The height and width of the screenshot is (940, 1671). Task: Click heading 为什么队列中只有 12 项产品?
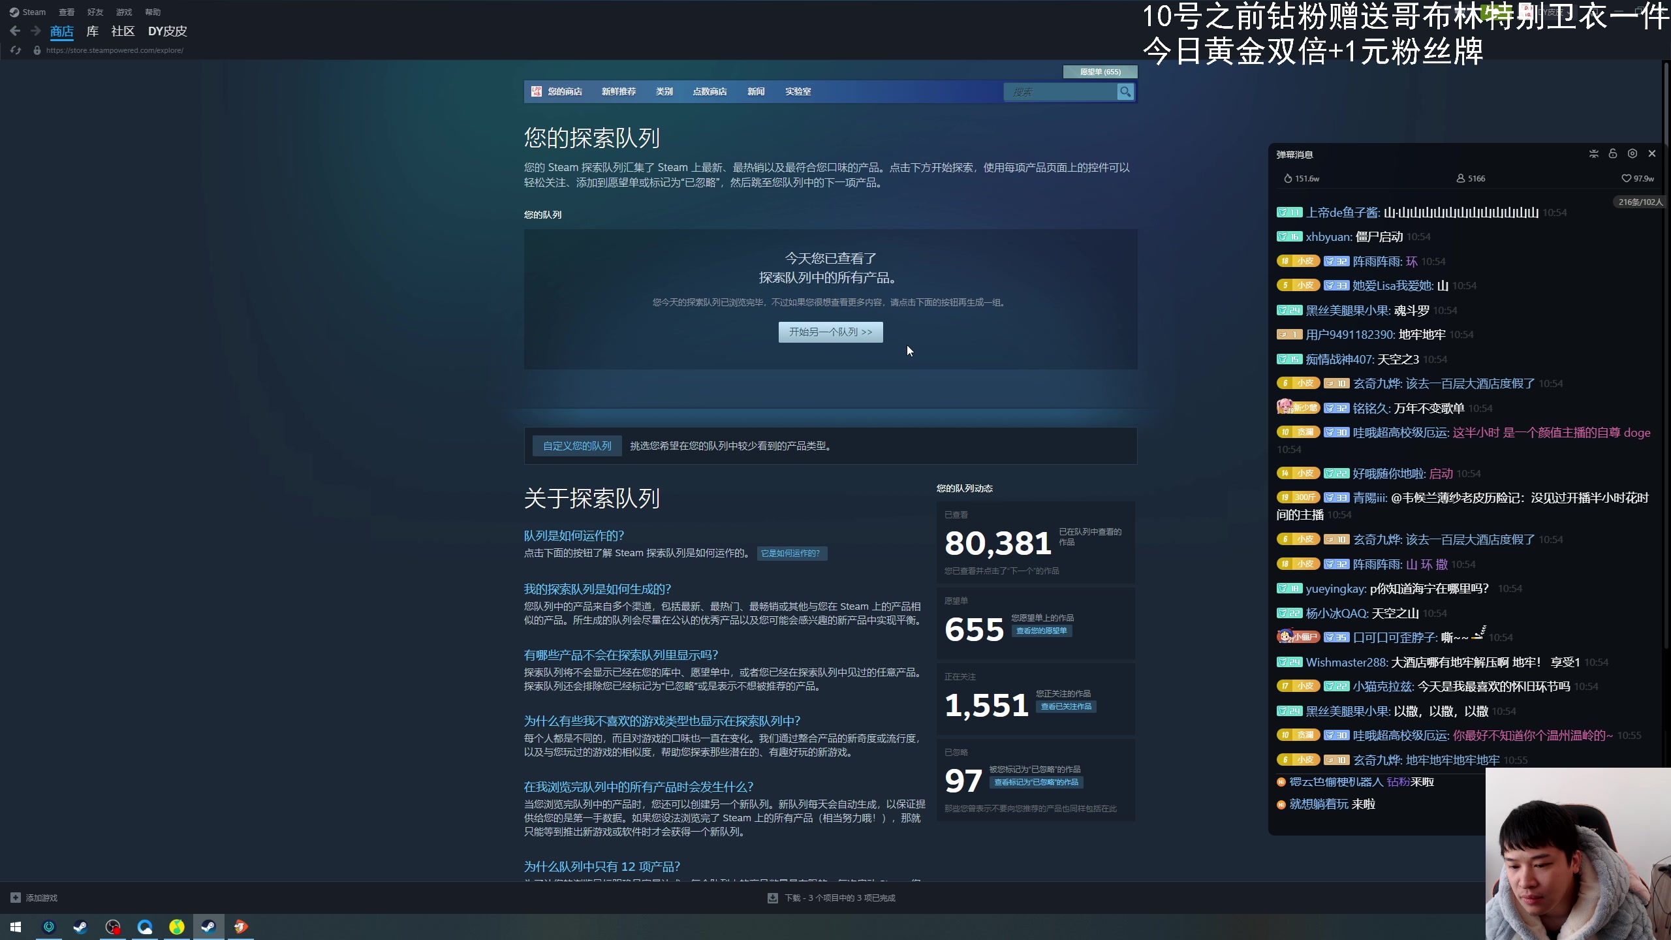[602, 866]
